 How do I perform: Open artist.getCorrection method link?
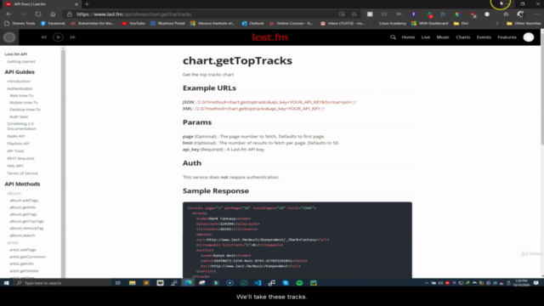[28, 257]
